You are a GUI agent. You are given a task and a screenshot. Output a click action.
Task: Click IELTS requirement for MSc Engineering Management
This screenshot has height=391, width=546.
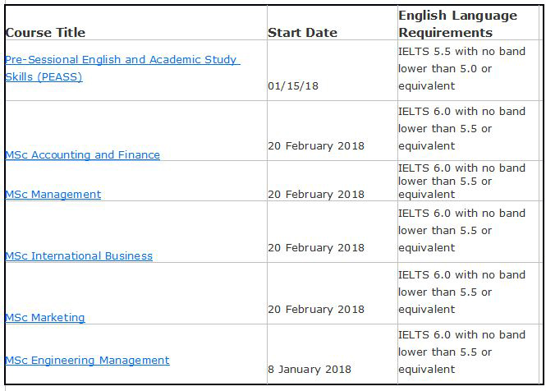(x=461, y=352)
